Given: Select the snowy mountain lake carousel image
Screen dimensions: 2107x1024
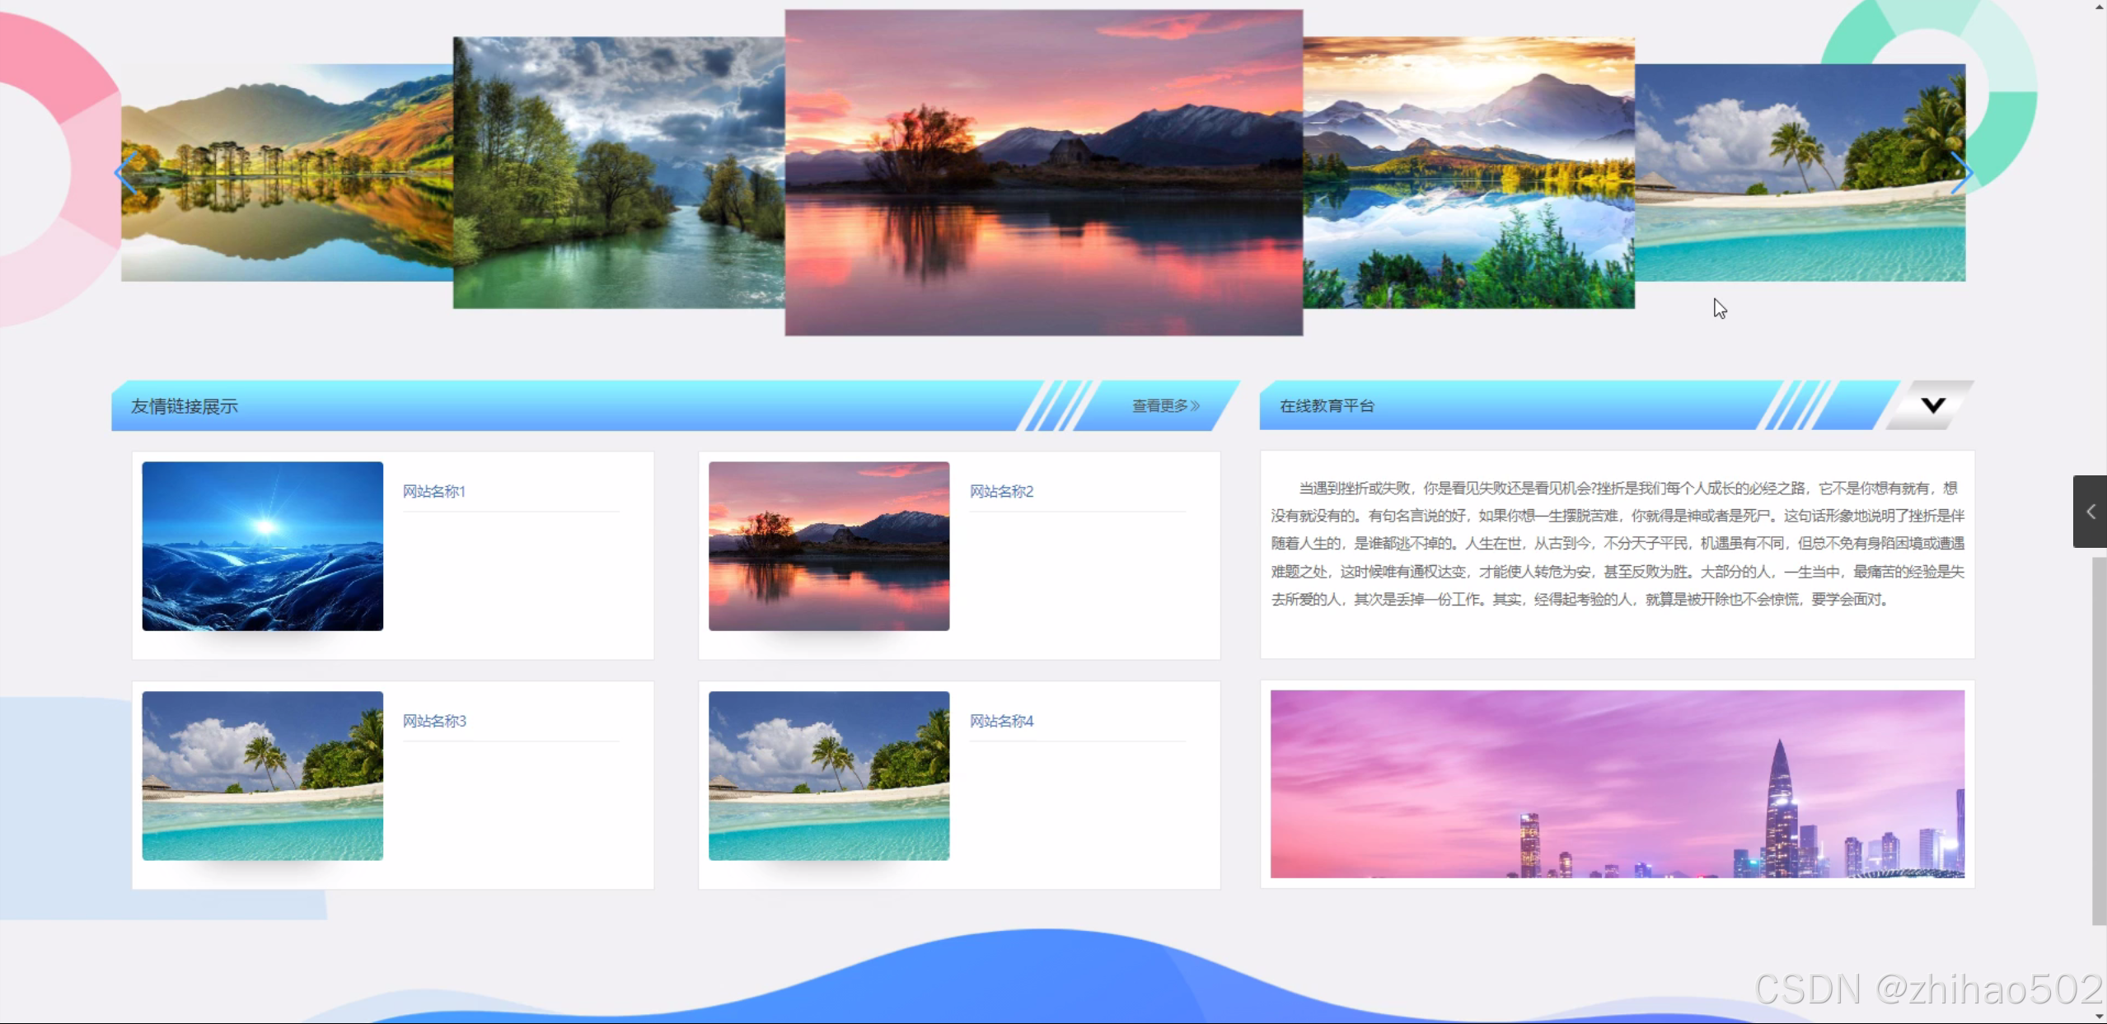Looking at the screenshot, I should 1468,173.
